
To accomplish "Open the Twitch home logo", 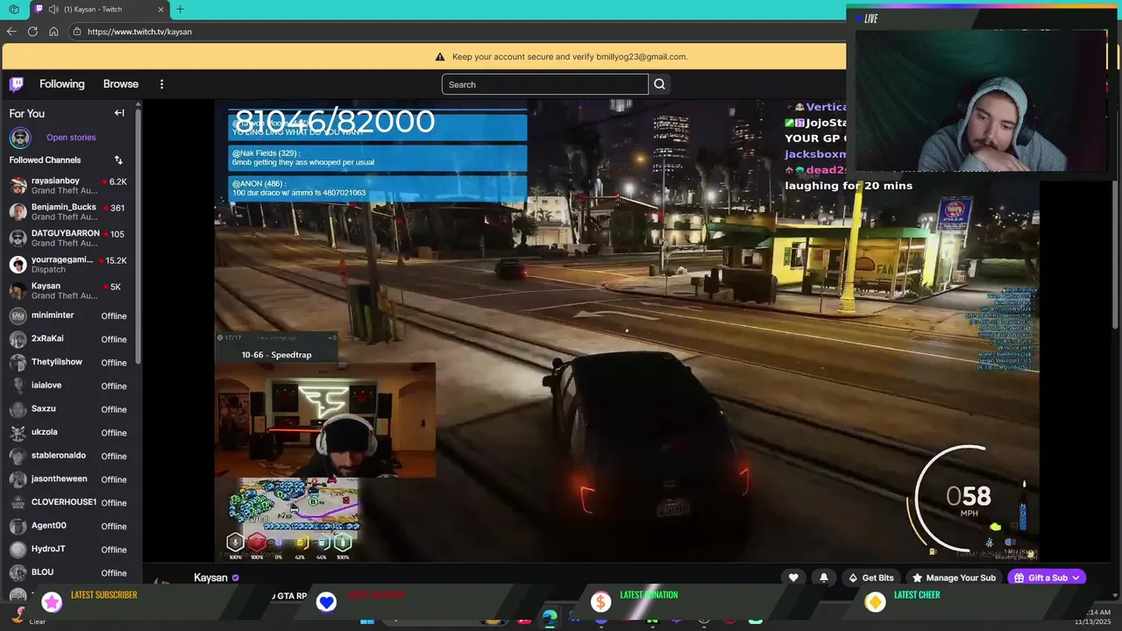I will (17, 84).
